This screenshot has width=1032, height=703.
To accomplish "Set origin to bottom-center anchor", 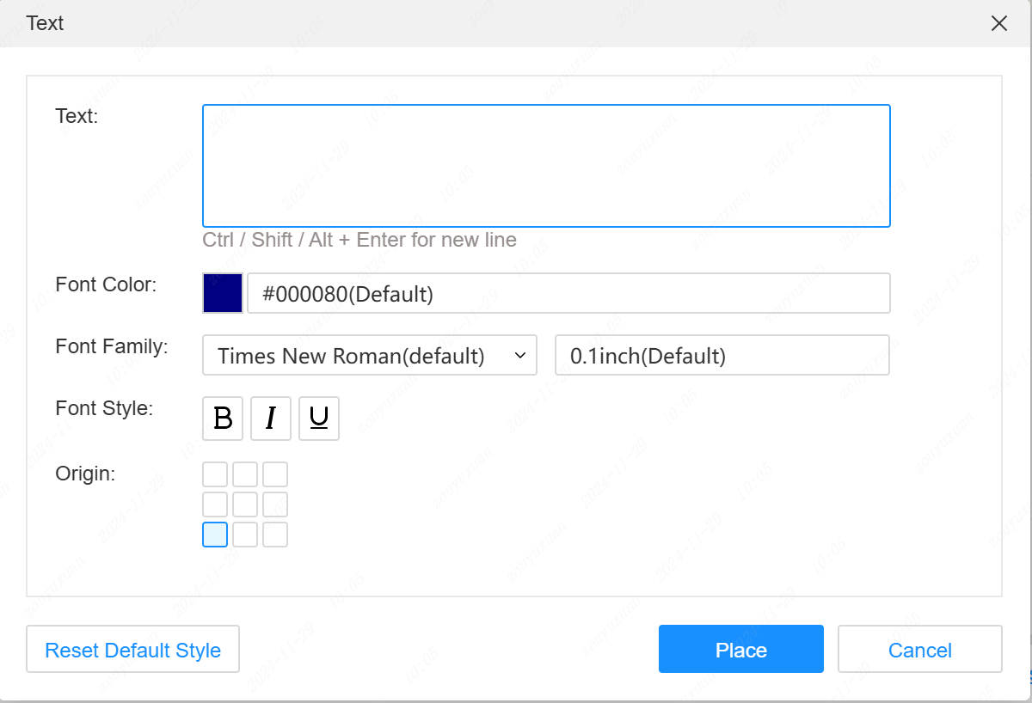I will coord(245,535).
